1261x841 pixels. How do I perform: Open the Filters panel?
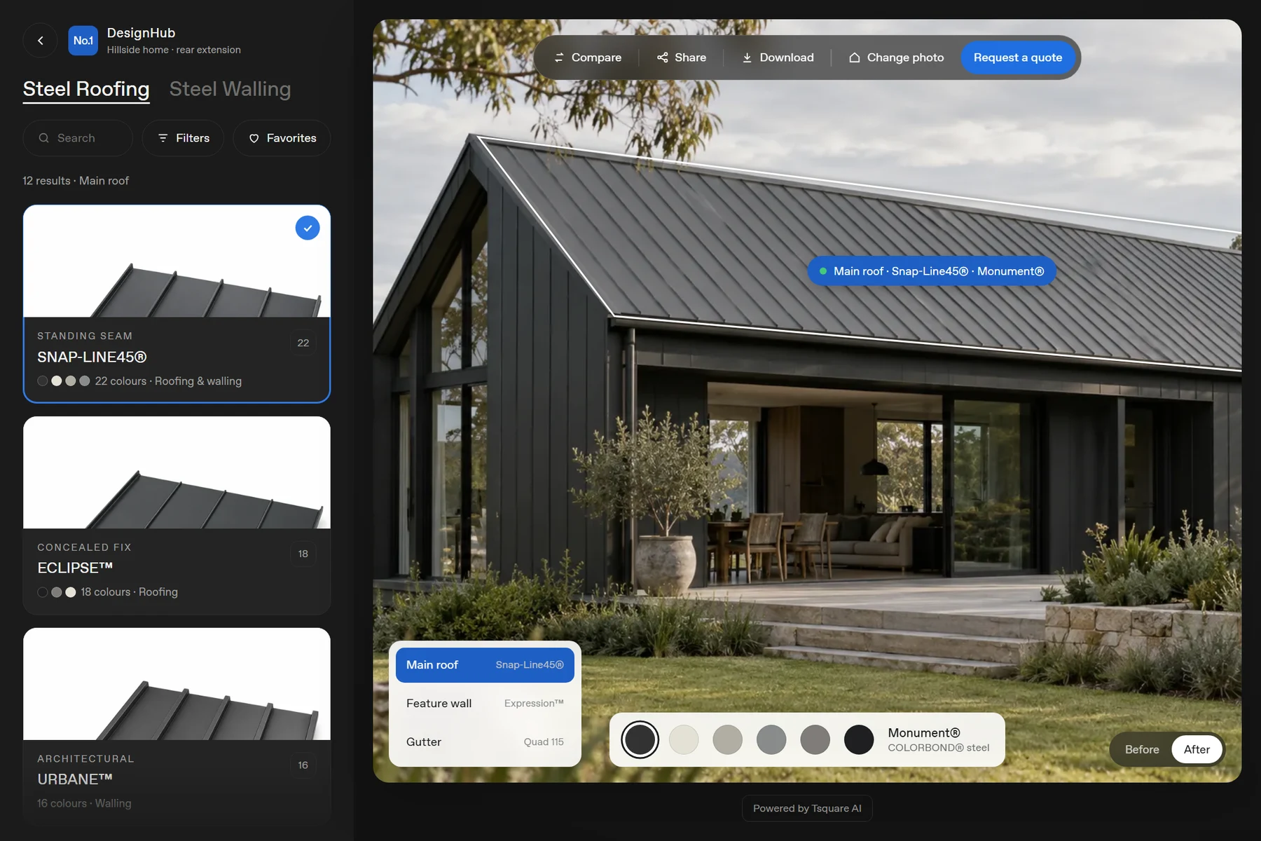(183, 138)
